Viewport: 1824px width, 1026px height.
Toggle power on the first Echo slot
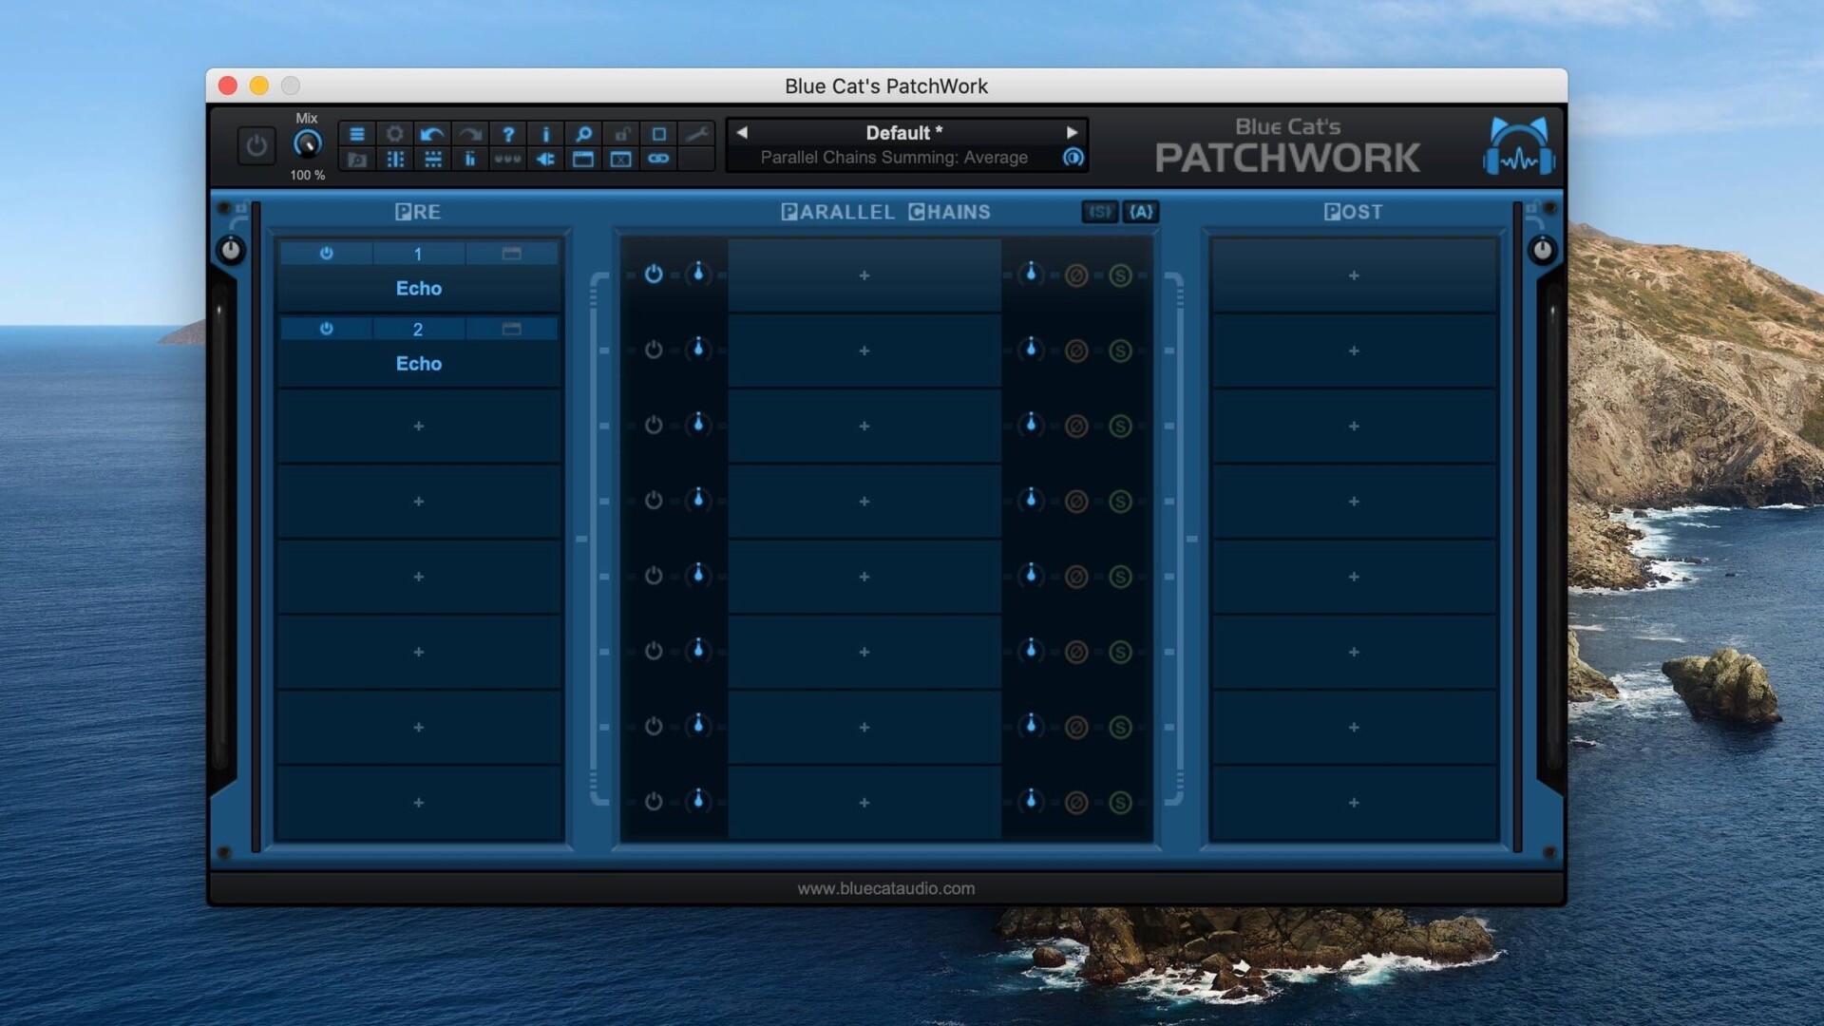tap(326, 254)
